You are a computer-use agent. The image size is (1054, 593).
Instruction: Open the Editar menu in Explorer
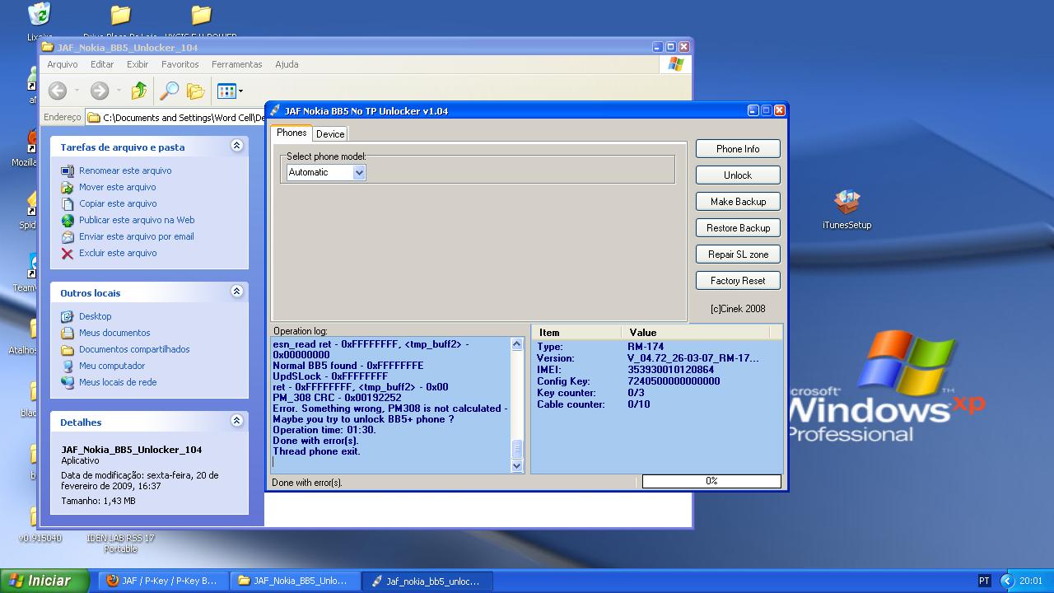(x=102, y=64)
